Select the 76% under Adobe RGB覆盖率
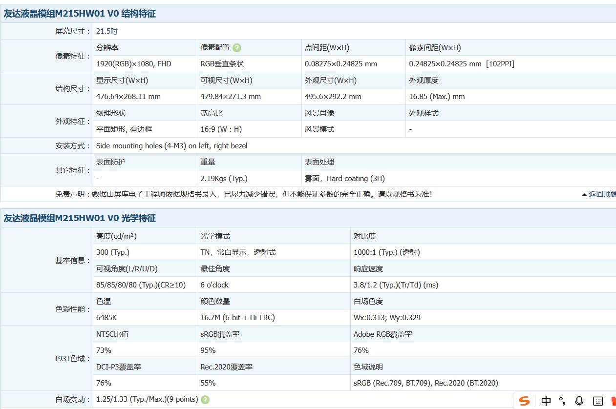This screenshot has height=409, width=616. pos(361,350)
